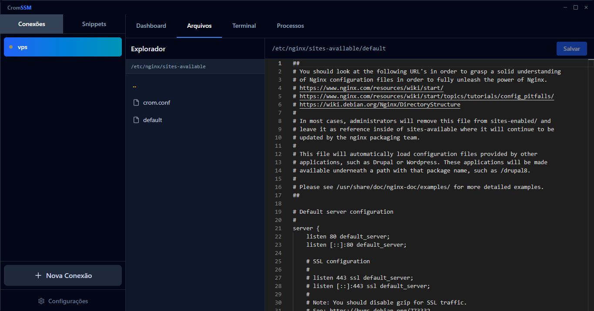594x311 pixels.
Task: Click the file icon next to crom.conf
Action: (x=136, y=103)
